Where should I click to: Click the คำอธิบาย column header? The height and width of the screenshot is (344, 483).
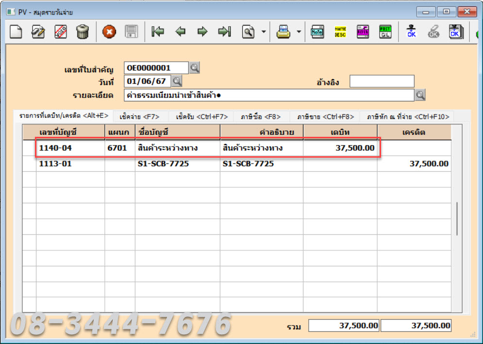[x=262, y=132]
